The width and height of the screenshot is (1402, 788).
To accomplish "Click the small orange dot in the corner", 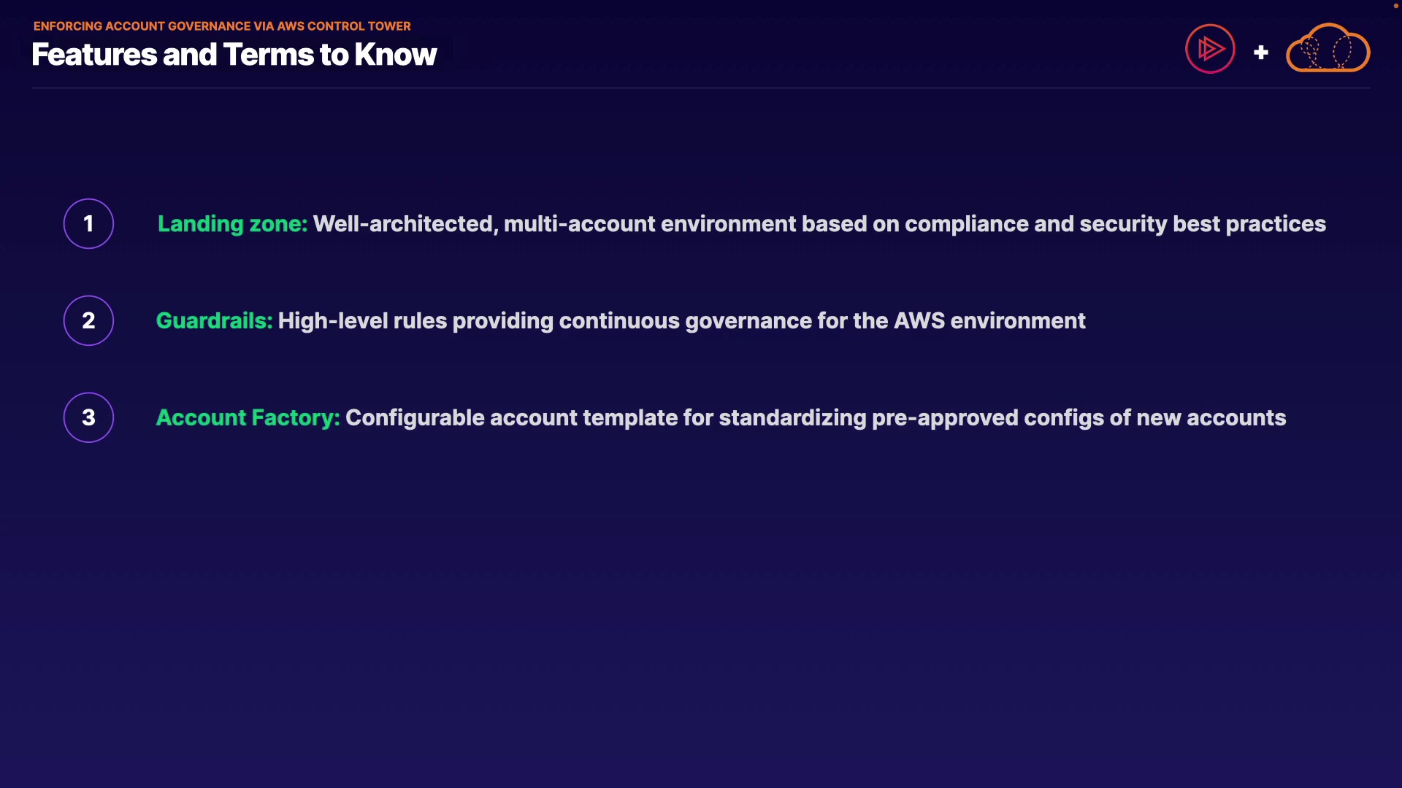I will coord(1395,6).
